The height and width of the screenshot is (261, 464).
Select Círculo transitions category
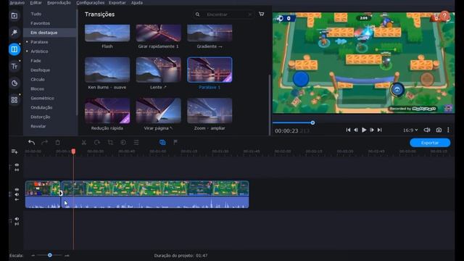[x=38, y=79]
